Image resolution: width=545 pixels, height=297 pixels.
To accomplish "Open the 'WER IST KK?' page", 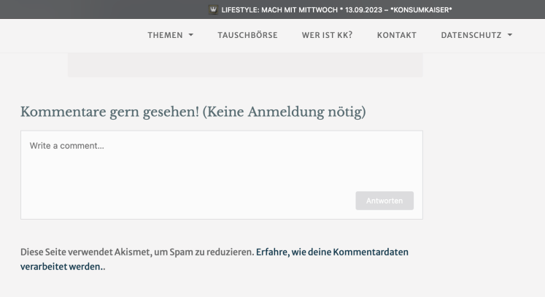I will click(327, 35).
